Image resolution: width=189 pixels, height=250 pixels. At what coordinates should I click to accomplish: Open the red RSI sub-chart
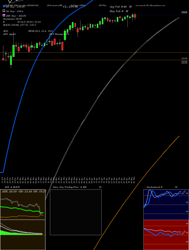[x=166, y=235]
